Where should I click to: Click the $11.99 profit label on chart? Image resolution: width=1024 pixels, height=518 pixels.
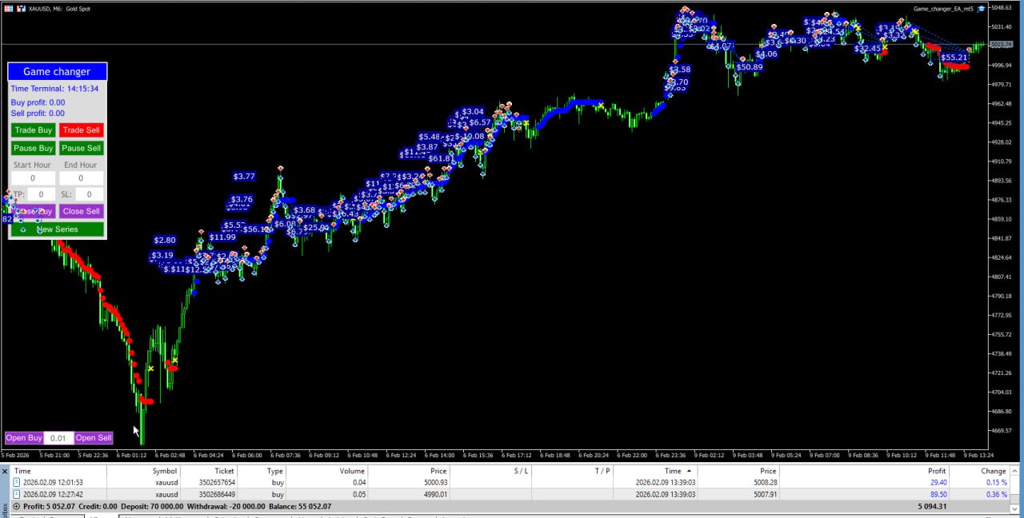[222, 237]
